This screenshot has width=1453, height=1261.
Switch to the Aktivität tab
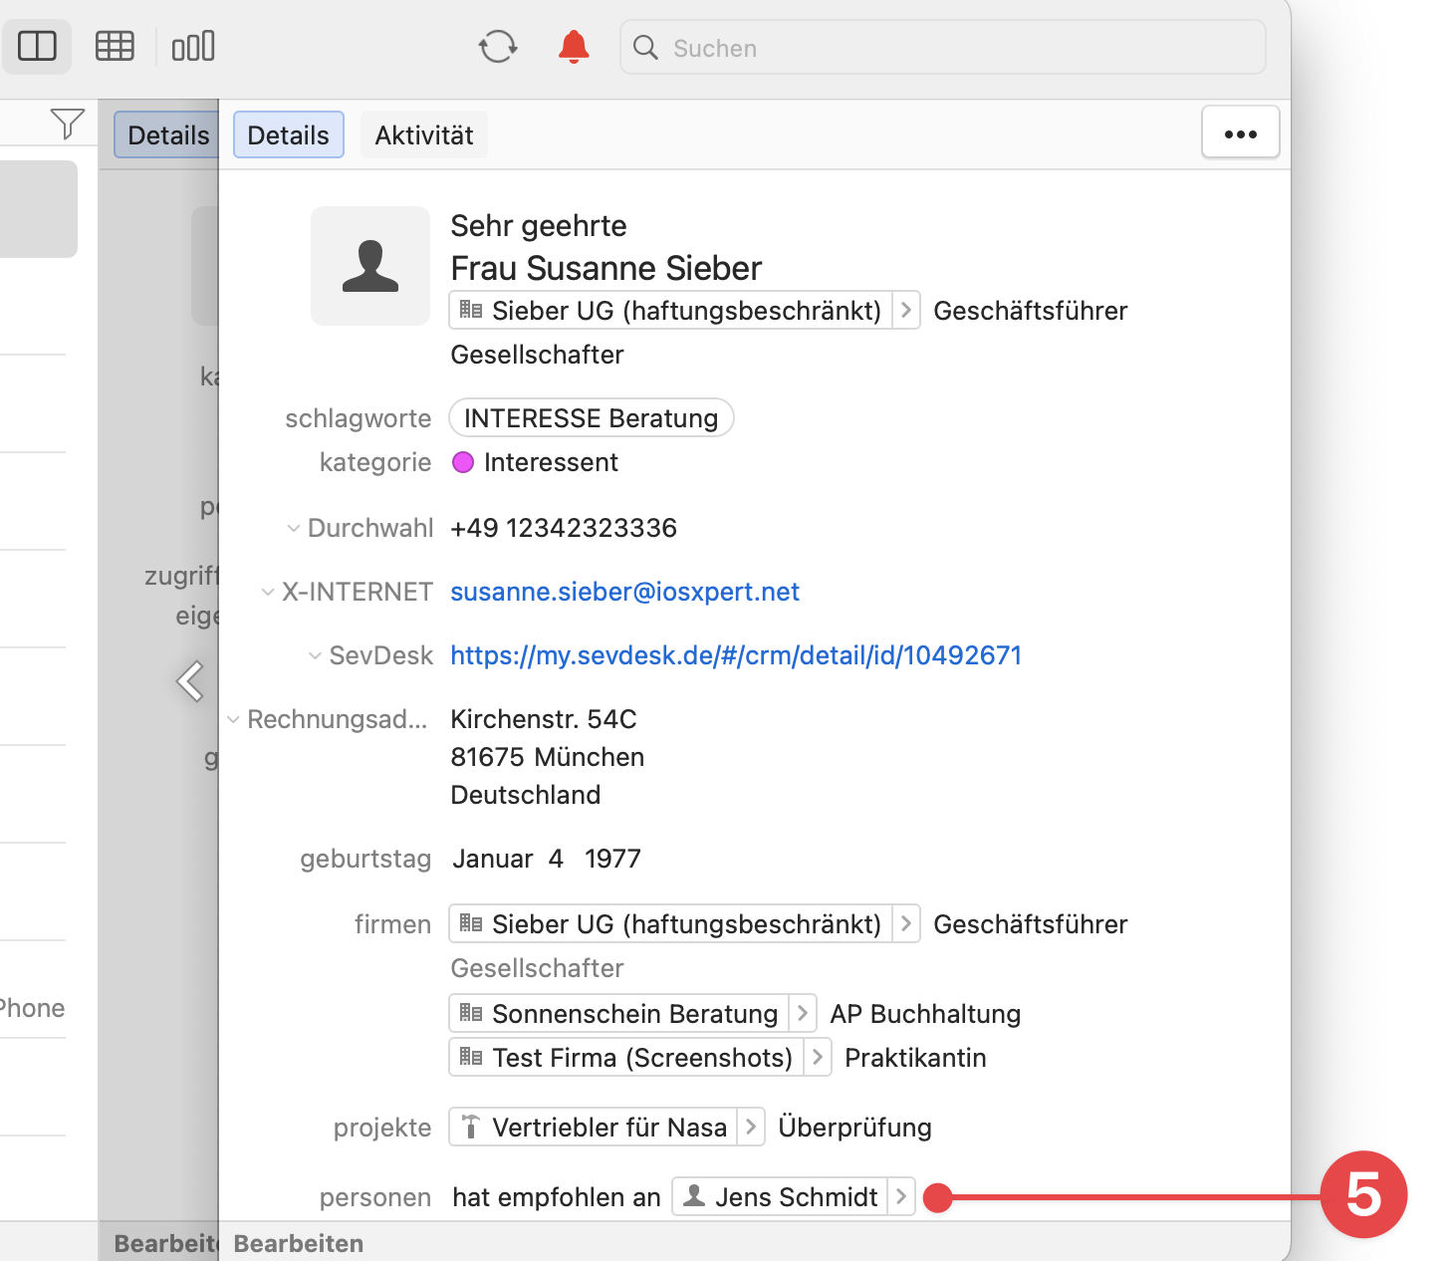coord(423,135)
